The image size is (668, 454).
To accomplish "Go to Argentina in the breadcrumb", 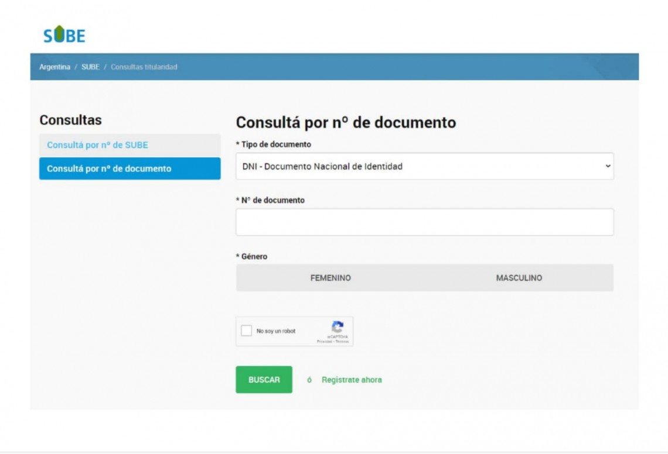I will (x=54, y=67).
